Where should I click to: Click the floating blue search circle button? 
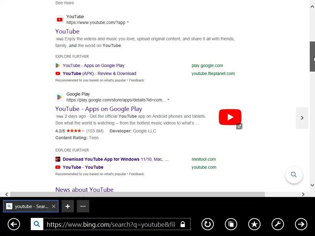pyautogui.click(x=294, y=175)
